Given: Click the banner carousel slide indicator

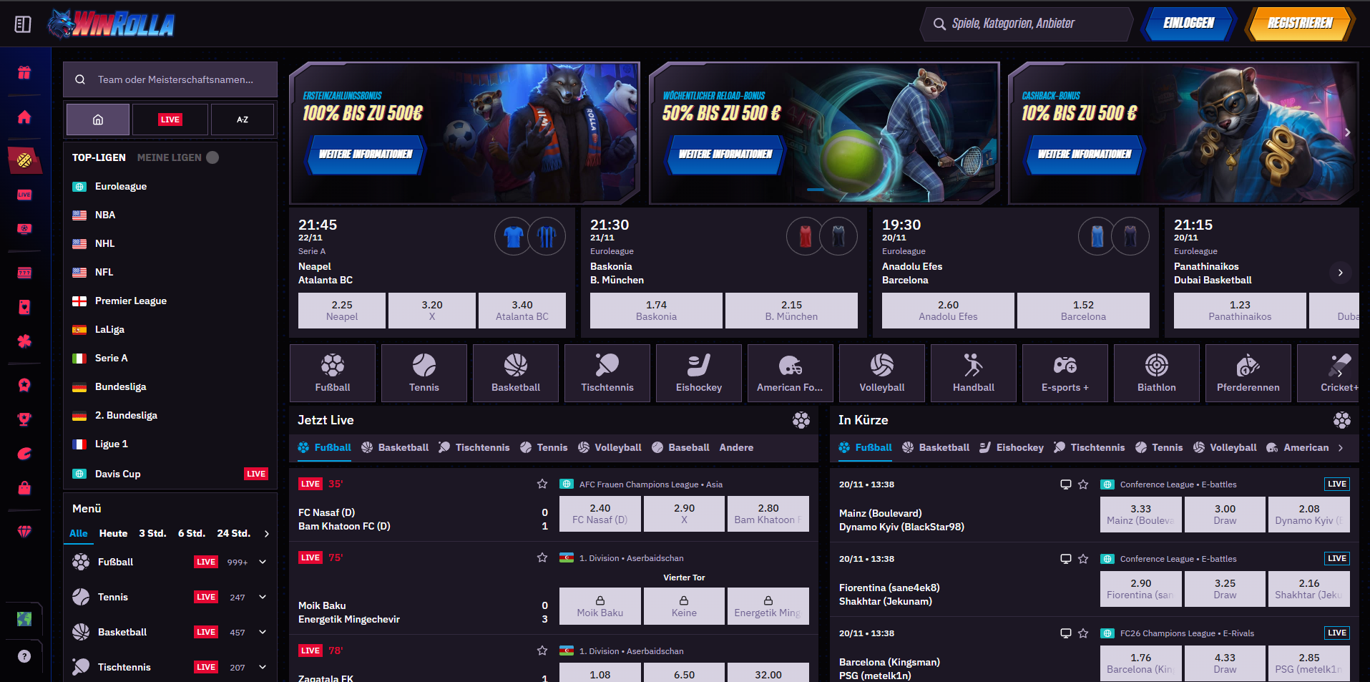Looking at the screenshot, I should click(815, 190).
